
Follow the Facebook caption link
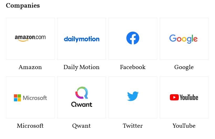click(x=133, y=67)
